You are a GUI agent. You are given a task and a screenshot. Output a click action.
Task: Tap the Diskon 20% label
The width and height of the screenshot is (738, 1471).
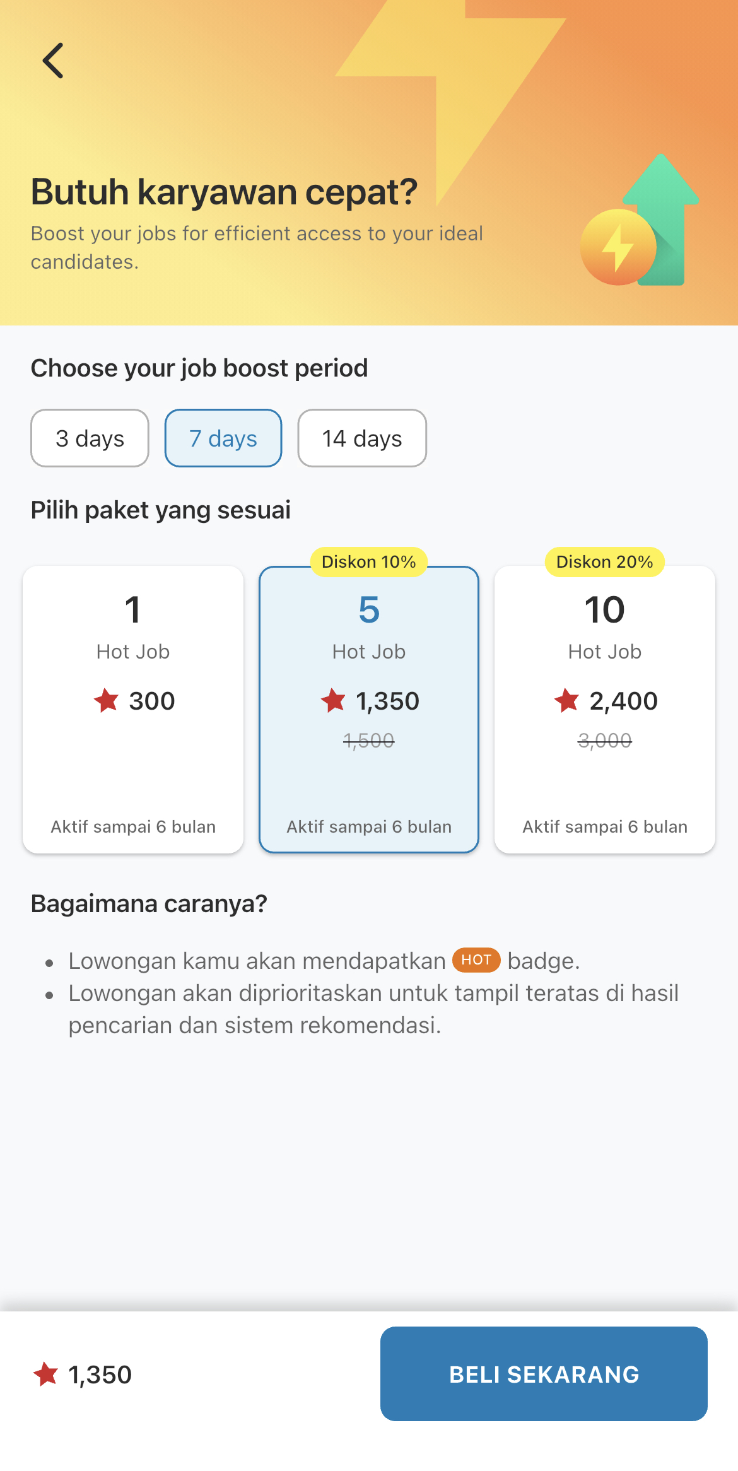click(605, 562)
